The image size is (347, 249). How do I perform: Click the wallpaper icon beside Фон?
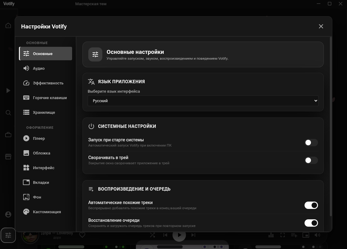[26, 197]
